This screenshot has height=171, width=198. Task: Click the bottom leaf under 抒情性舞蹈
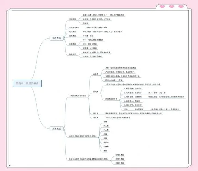coord(120,163)
